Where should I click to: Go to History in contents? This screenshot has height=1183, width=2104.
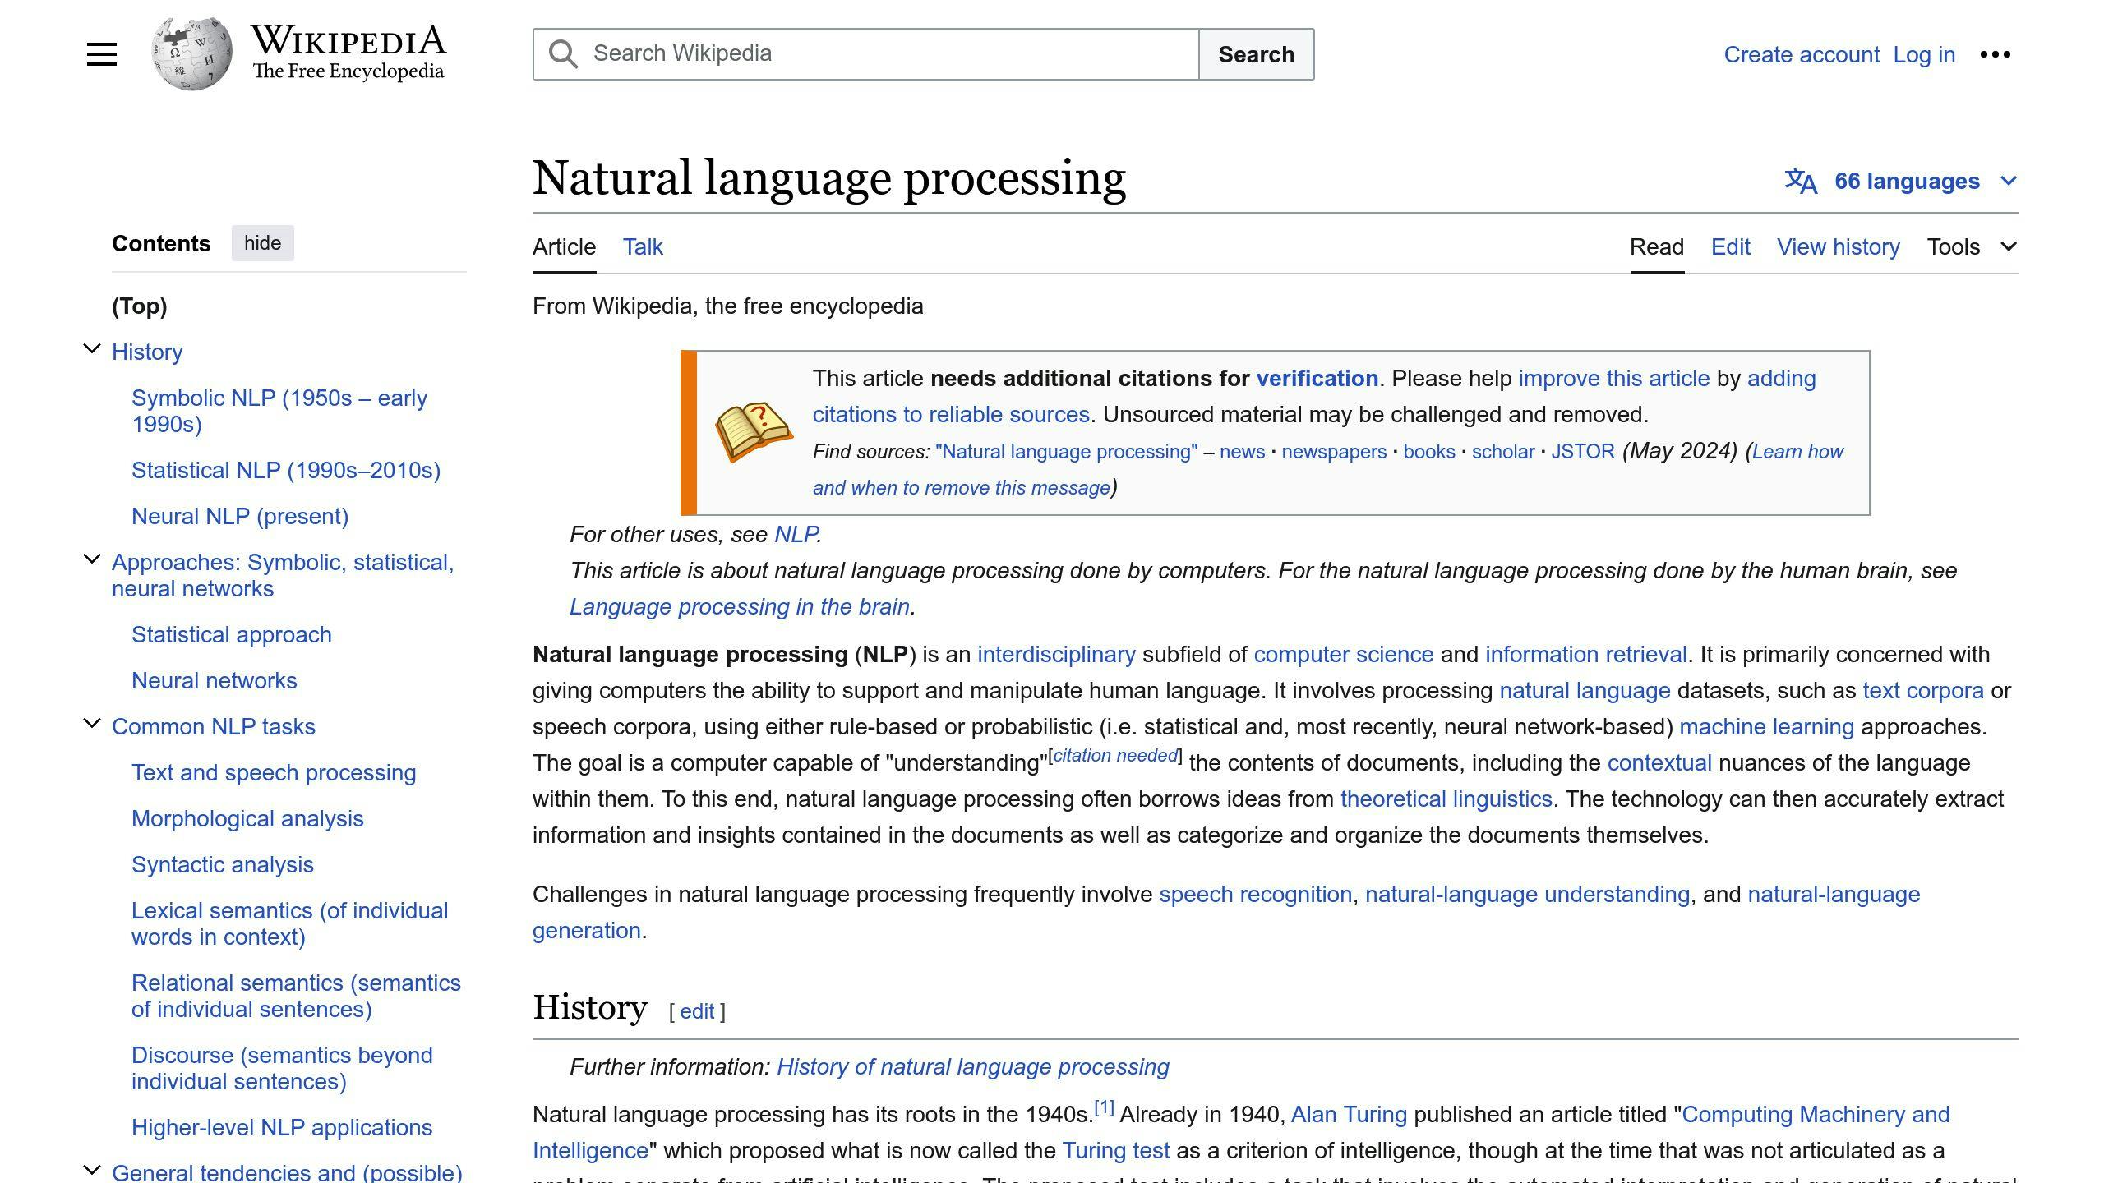[147, 352]
